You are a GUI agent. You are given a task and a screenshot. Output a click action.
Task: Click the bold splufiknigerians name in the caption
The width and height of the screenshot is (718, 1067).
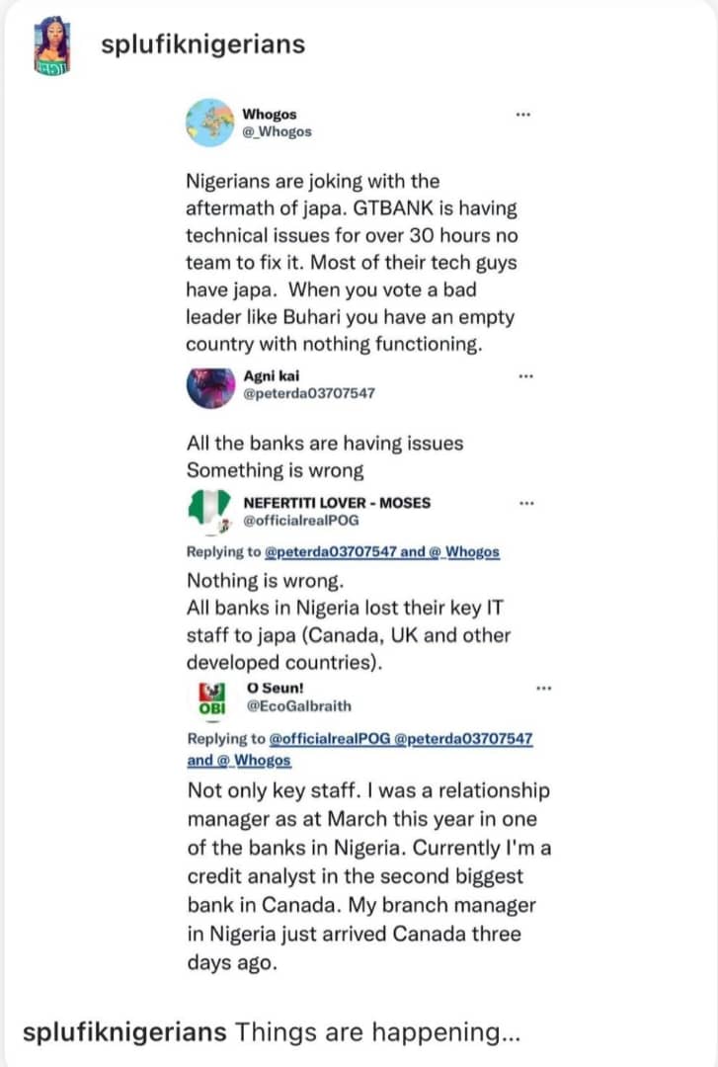coord(123,1032)
